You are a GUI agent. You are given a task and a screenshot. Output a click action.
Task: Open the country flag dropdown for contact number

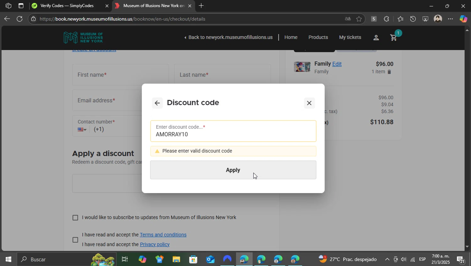click(x=82, y=130)
